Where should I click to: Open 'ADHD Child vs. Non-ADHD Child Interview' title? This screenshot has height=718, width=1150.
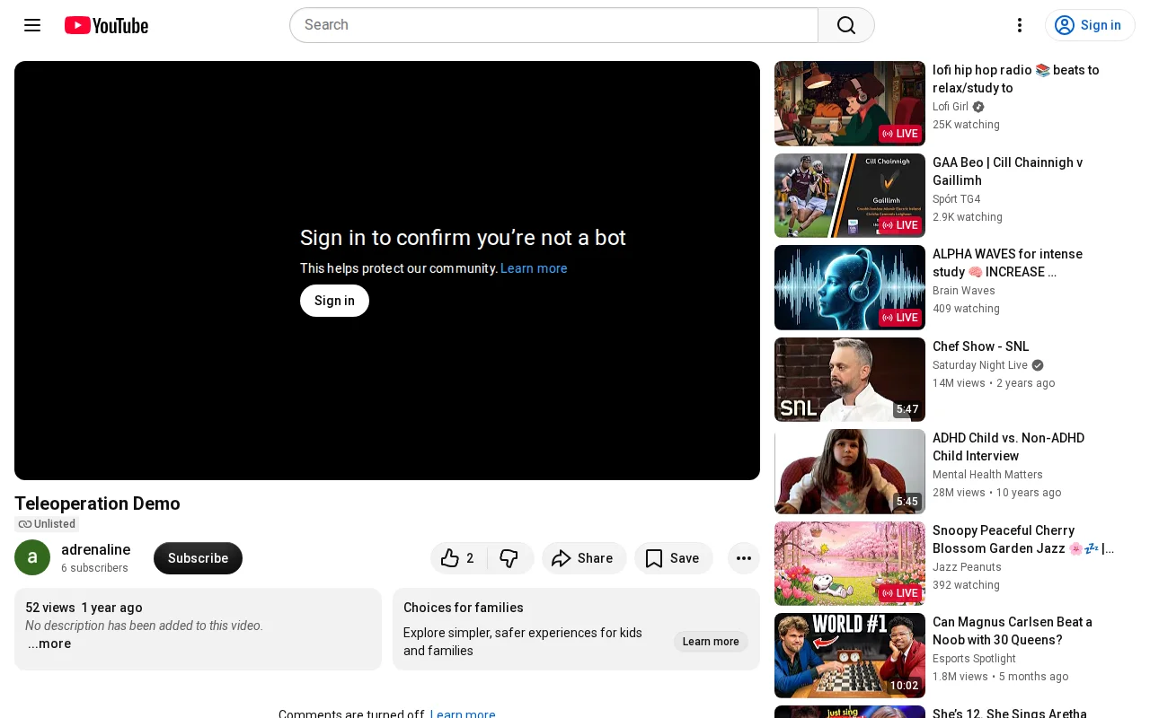click(x=1009, y=447)
